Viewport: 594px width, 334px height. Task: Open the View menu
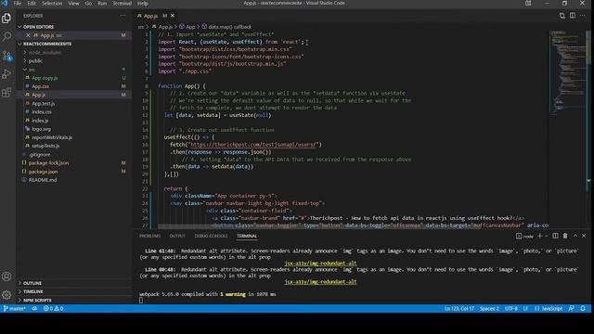pos(73,3)
